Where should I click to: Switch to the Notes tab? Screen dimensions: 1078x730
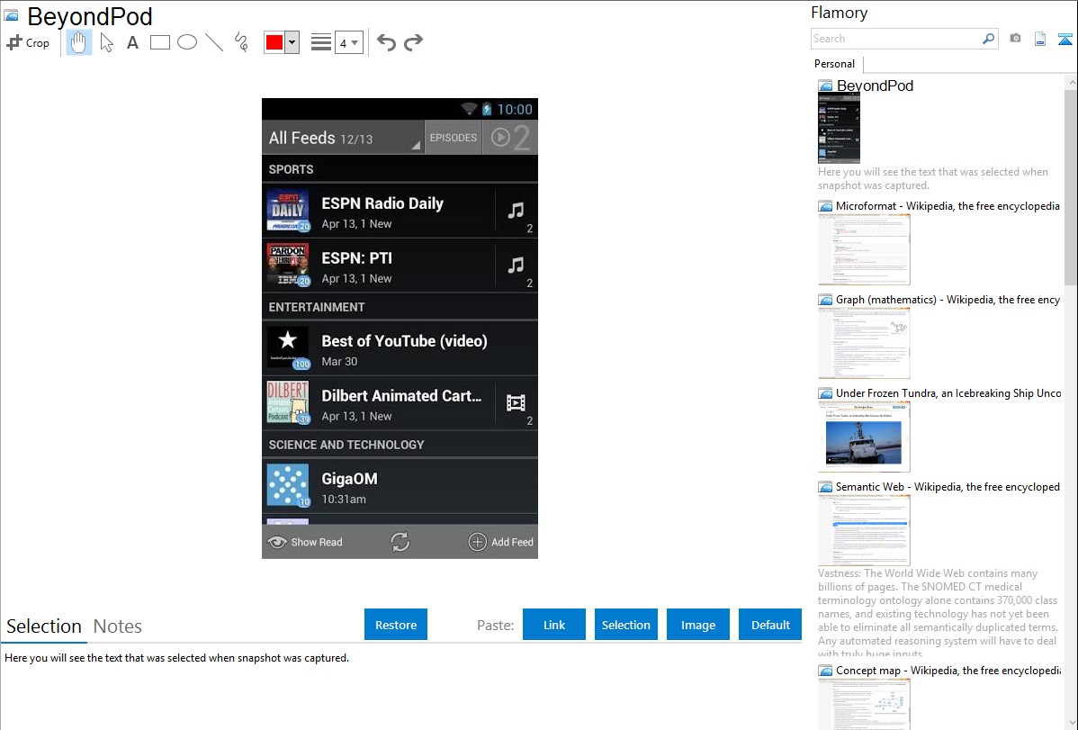(118, 626)
